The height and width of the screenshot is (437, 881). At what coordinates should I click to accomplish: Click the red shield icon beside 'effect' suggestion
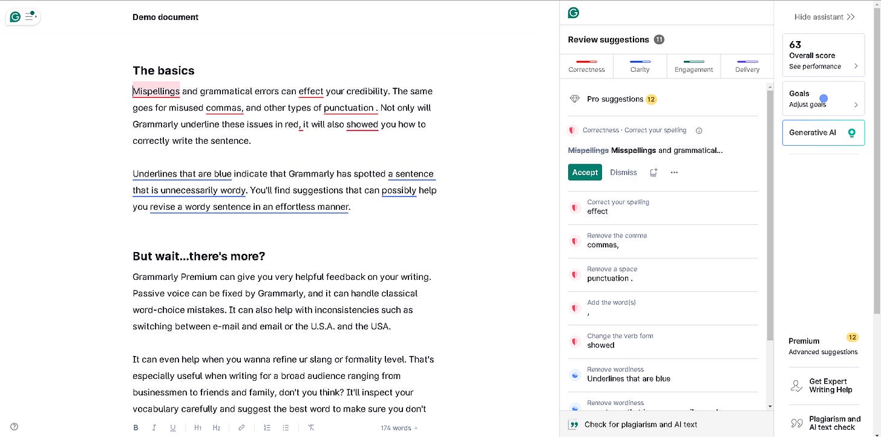pyautogui.click(x=575, y=207)
